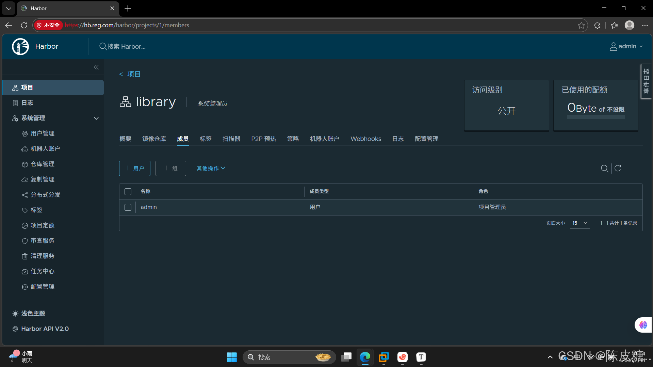Open the project 机器人账户 tab
The image size is (653, 367).
pyautogui.click(x=324, y=139)
